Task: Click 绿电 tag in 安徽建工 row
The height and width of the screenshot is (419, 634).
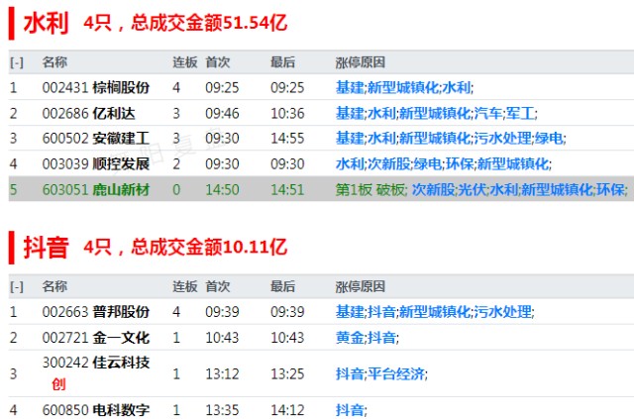Action: point(549,139)
